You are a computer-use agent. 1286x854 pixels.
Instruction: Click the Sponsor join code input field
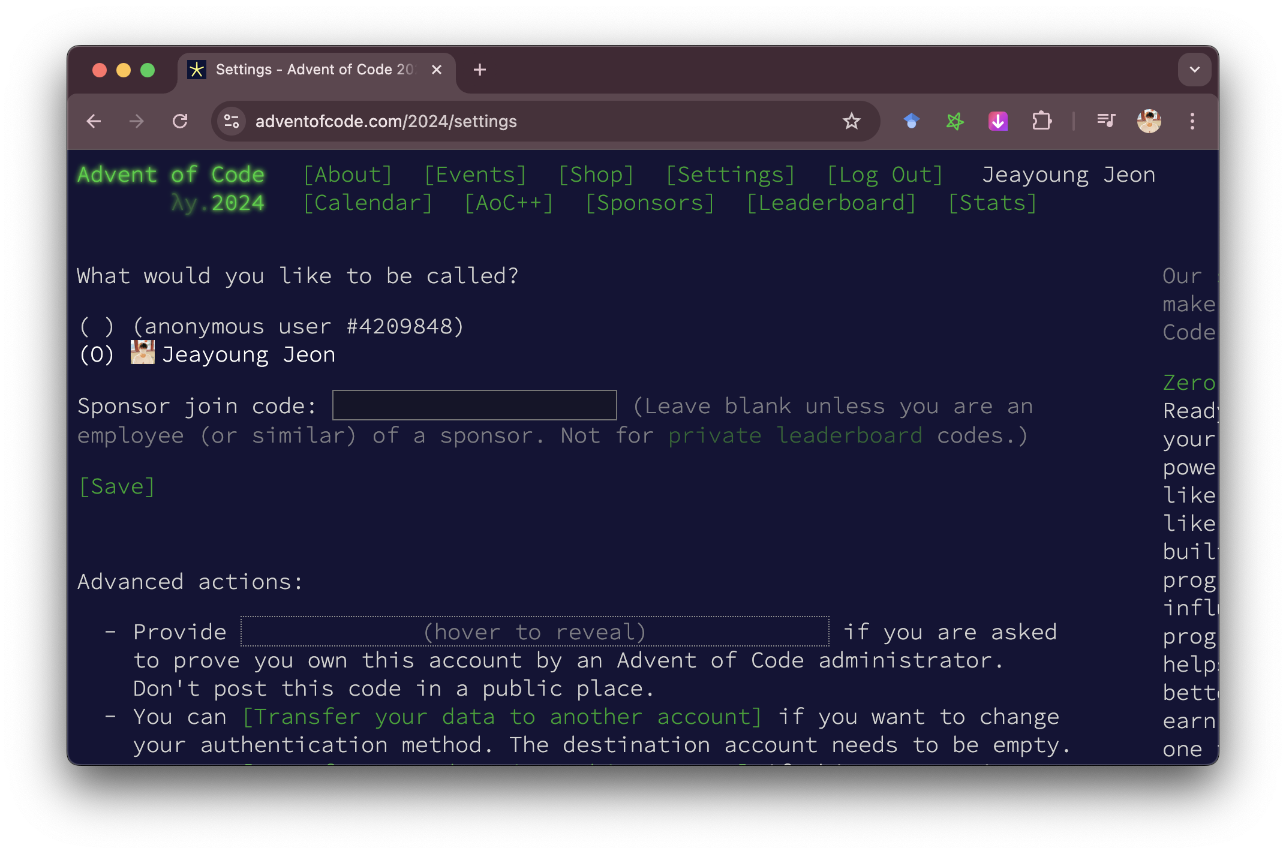tap(474, 406)
